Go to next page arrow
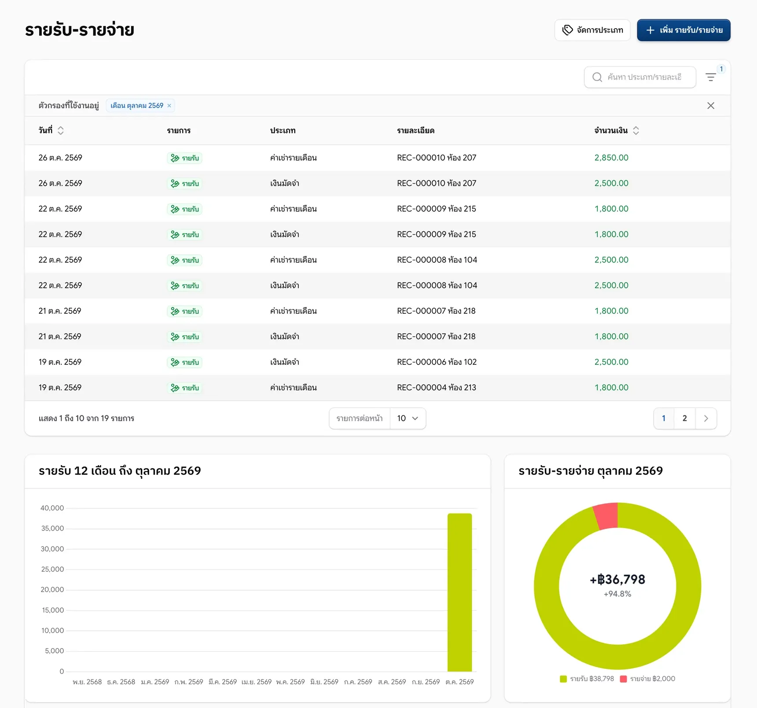 tap(706, 418)
